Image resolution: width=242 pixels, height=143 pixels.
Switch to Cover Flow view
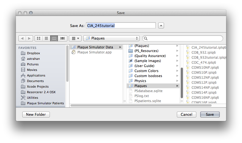[62, 38]
